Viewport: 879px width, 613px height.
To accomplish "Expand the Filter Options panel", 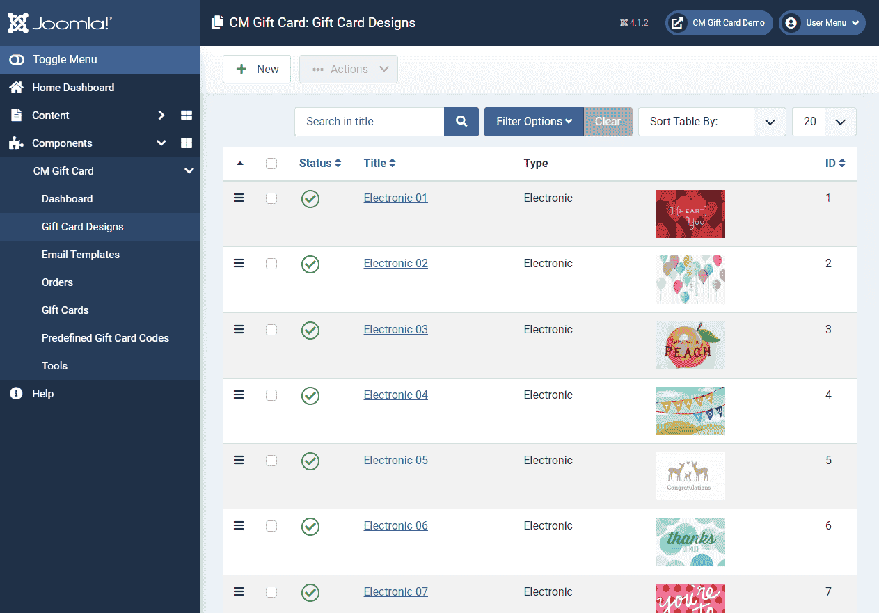I will (534, 122).
